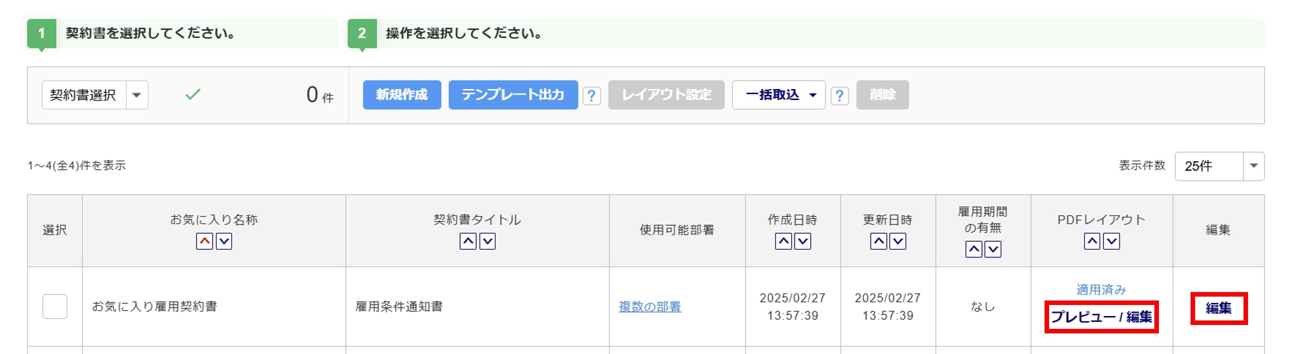Click the テンプレート出力 button
The width and height of the screenshot is (1292, 354).
[513, 95]
